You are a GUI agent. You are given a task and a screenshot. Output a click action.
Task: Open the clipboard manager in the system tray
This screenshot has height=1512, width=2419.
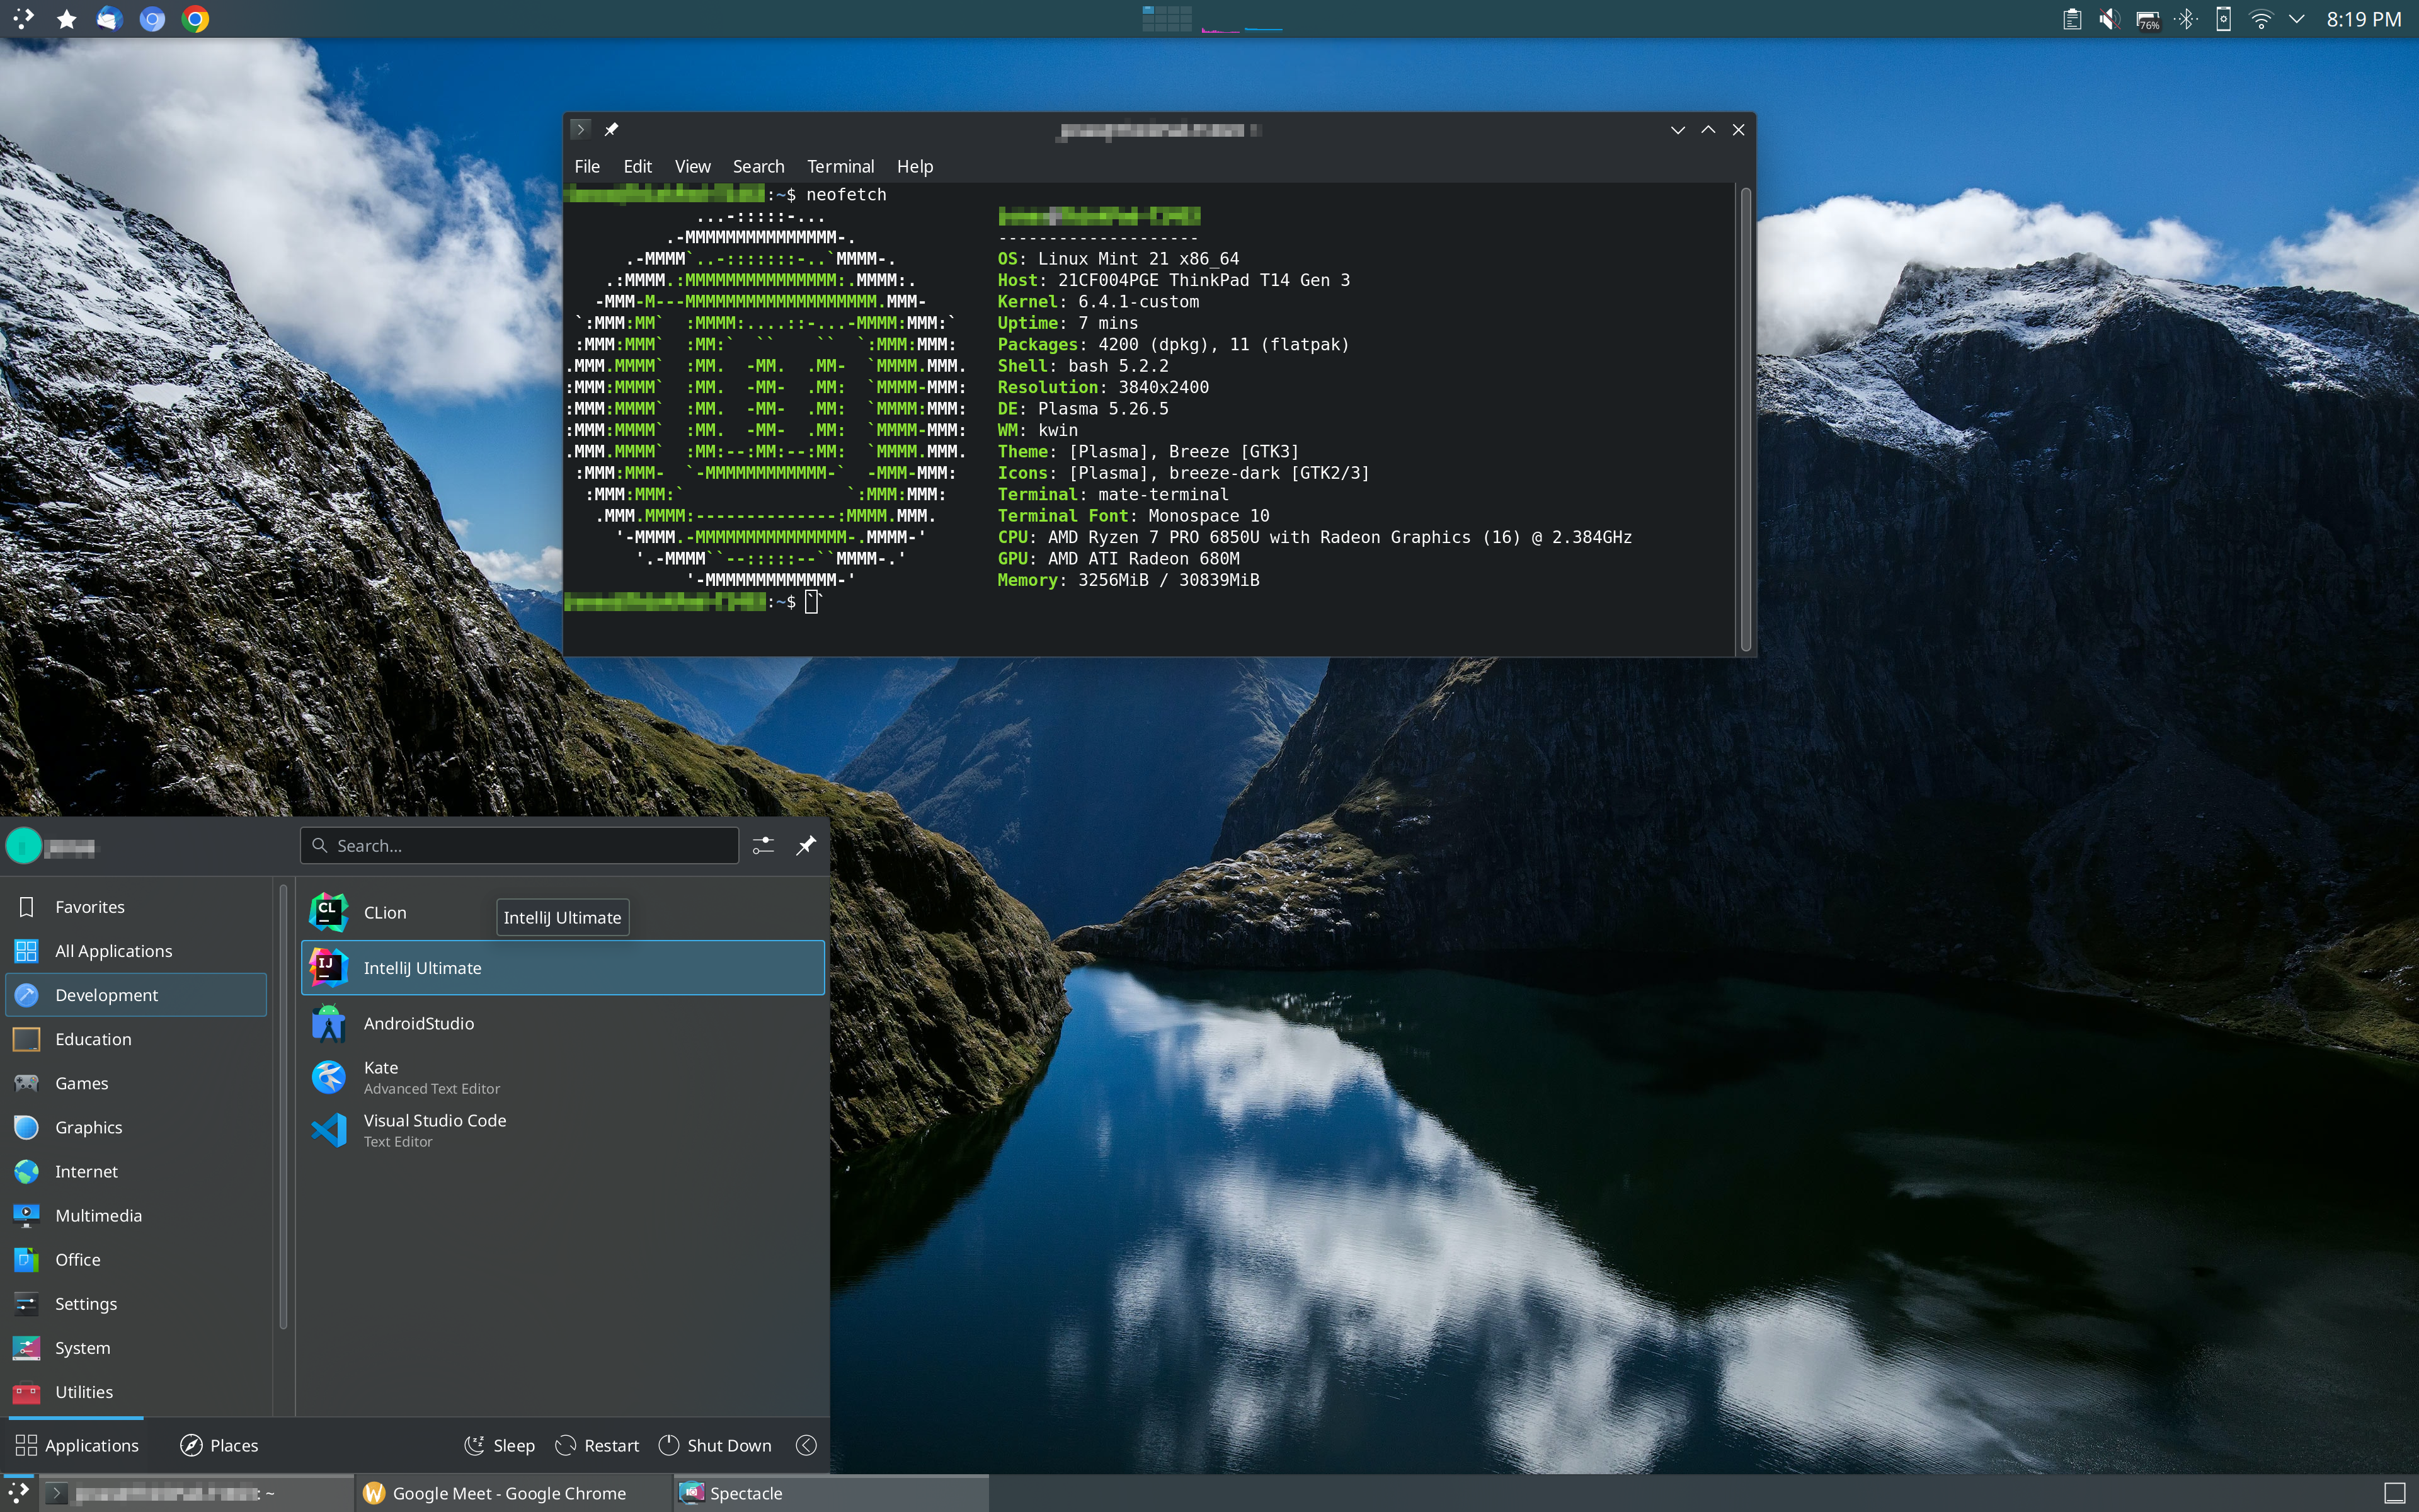pyautogui.click(x=2071, y=18)
